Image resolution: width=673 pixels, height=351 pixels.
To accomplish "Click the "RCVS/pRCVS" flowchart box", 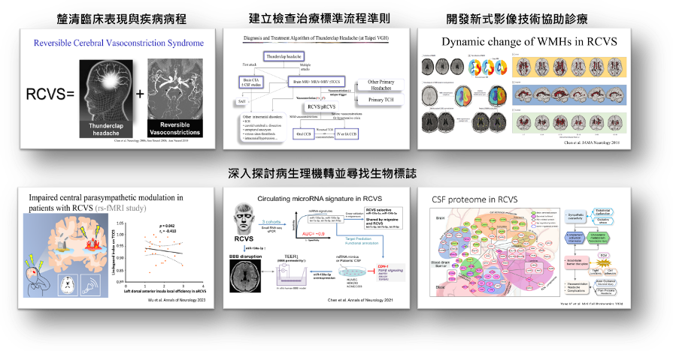I will tap(322, 106).
